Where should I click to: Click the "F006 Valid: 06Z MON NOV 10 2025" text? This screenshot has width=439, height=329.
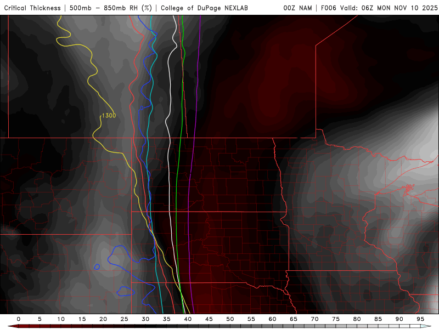tap(379, 8)
